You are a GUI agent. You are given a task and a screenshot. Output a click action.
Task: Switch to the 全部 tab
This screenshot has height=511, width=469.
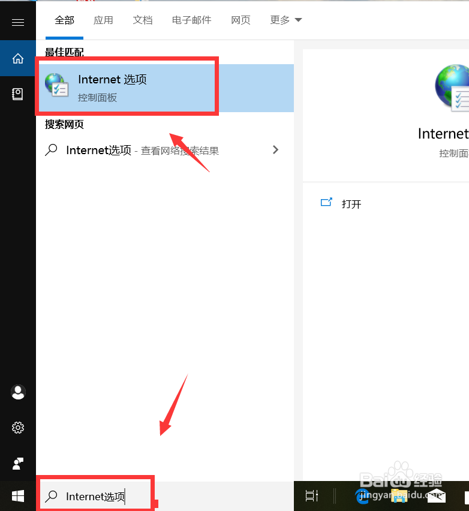(65, 20)
